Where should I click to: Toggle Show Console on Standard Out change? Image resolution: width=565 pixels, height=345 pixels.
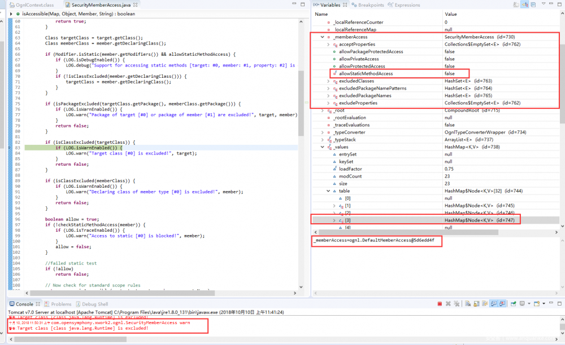click(x=493, y=304)
